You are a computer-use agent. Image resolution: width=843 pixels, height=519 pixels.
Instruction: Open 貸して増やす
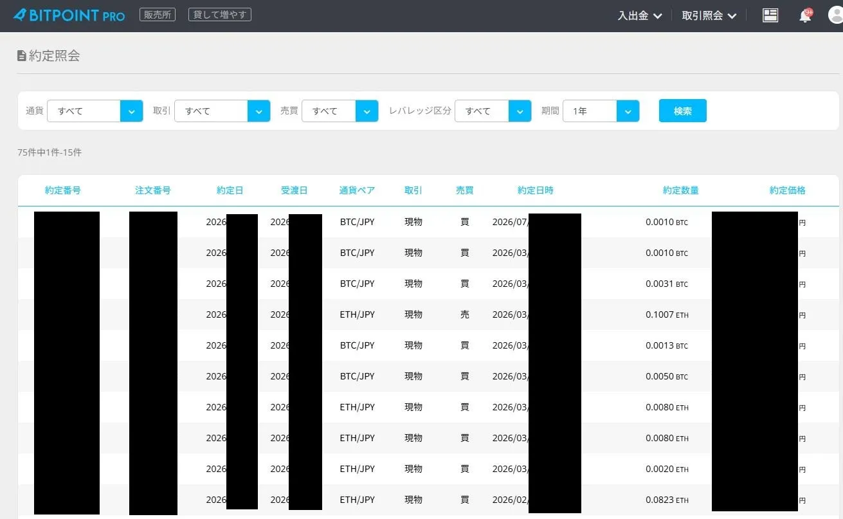pos(220,14)
